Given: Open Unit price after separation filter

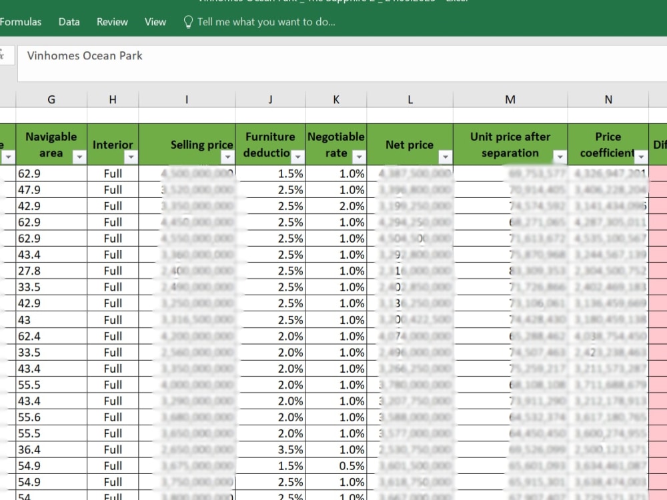Looking at the screenshot, I should pos(560,157).
